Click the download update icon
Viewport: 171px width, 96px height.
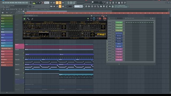click(113, 6)
